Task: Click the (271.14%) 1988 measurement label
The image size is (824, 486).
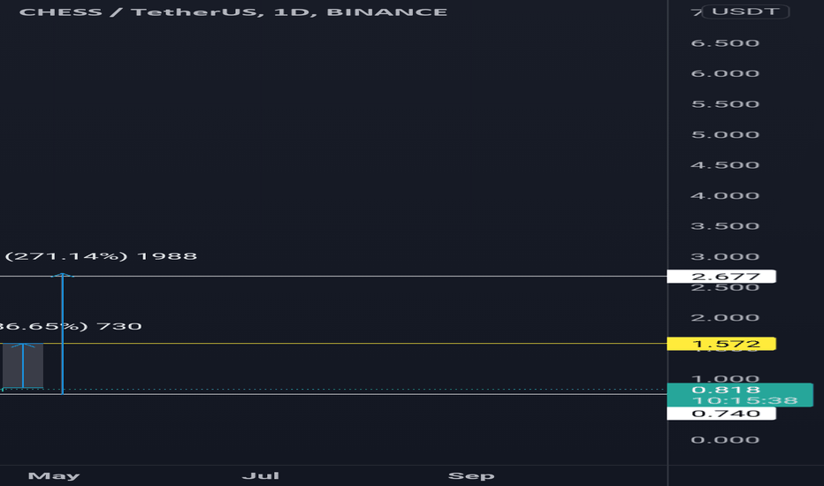Action: point(101,256)
